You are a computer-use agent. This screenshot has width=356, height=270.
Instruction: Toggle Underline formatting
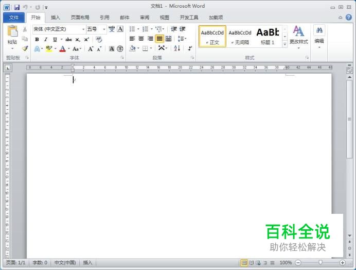[x=55, y=40]
